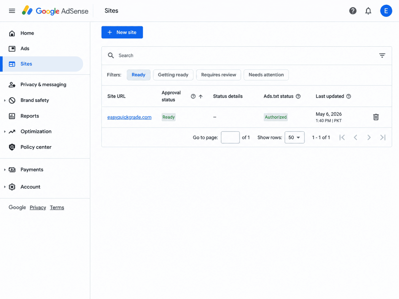This screenshot has height=299, width=399.
Task: Open the table filter icon
Action: click(382, 55)
